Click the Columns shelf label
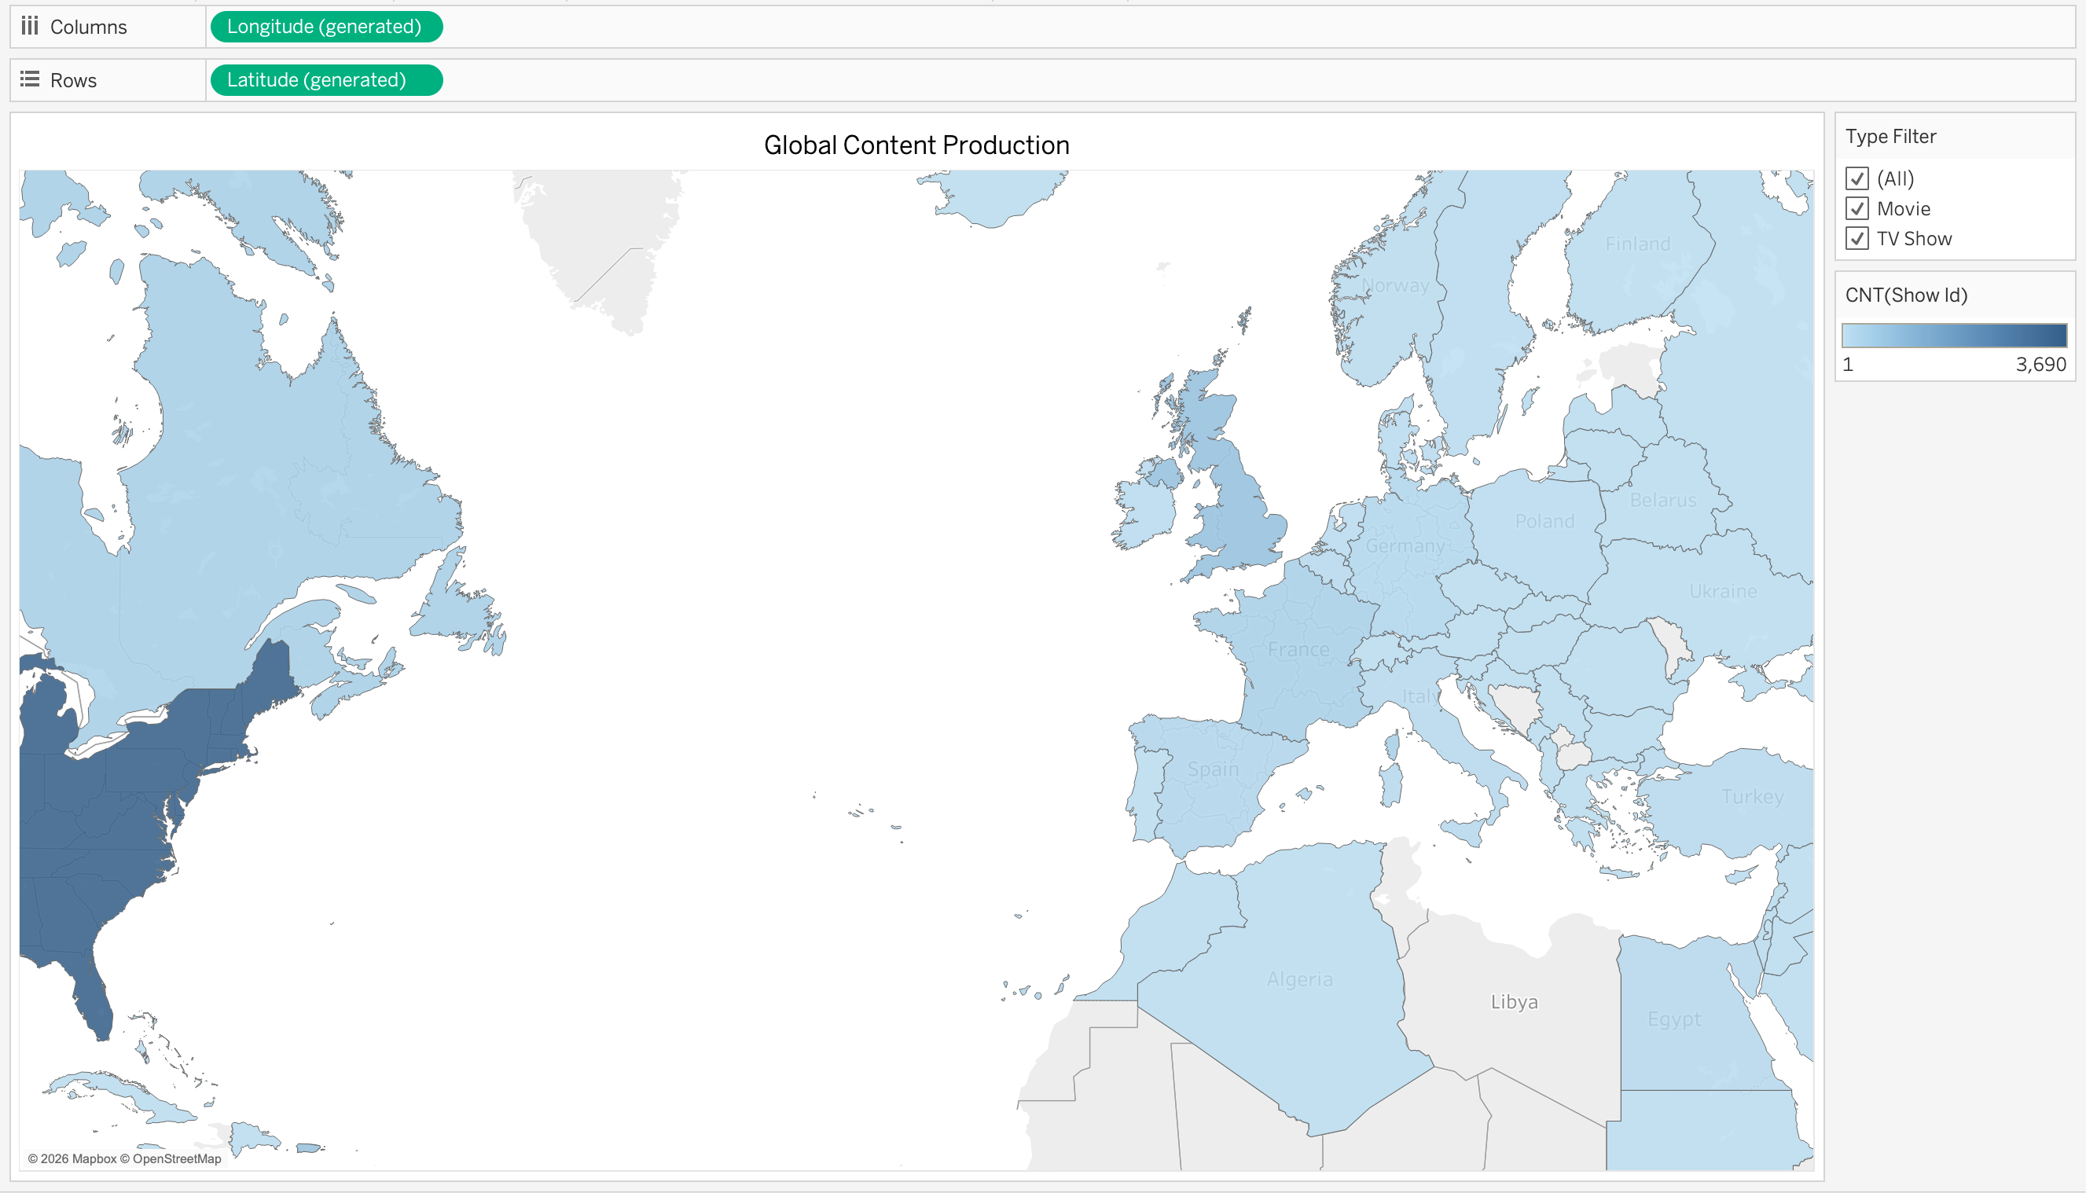Image resolution: width=2086 pixels, height=1193 pixels. click(x=89, y=27)
